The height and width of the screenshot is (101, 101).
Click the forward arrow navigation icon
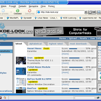(3, 11)
